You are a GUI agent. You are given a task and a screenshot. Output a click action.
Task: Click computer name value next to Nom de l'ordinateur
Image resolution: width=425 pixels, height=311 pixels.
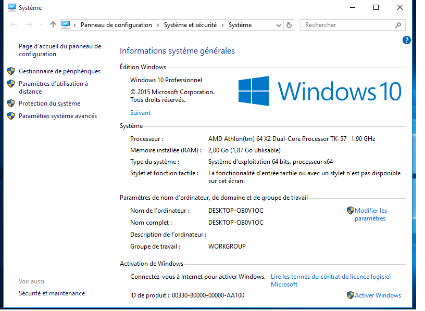pos(236,211)
